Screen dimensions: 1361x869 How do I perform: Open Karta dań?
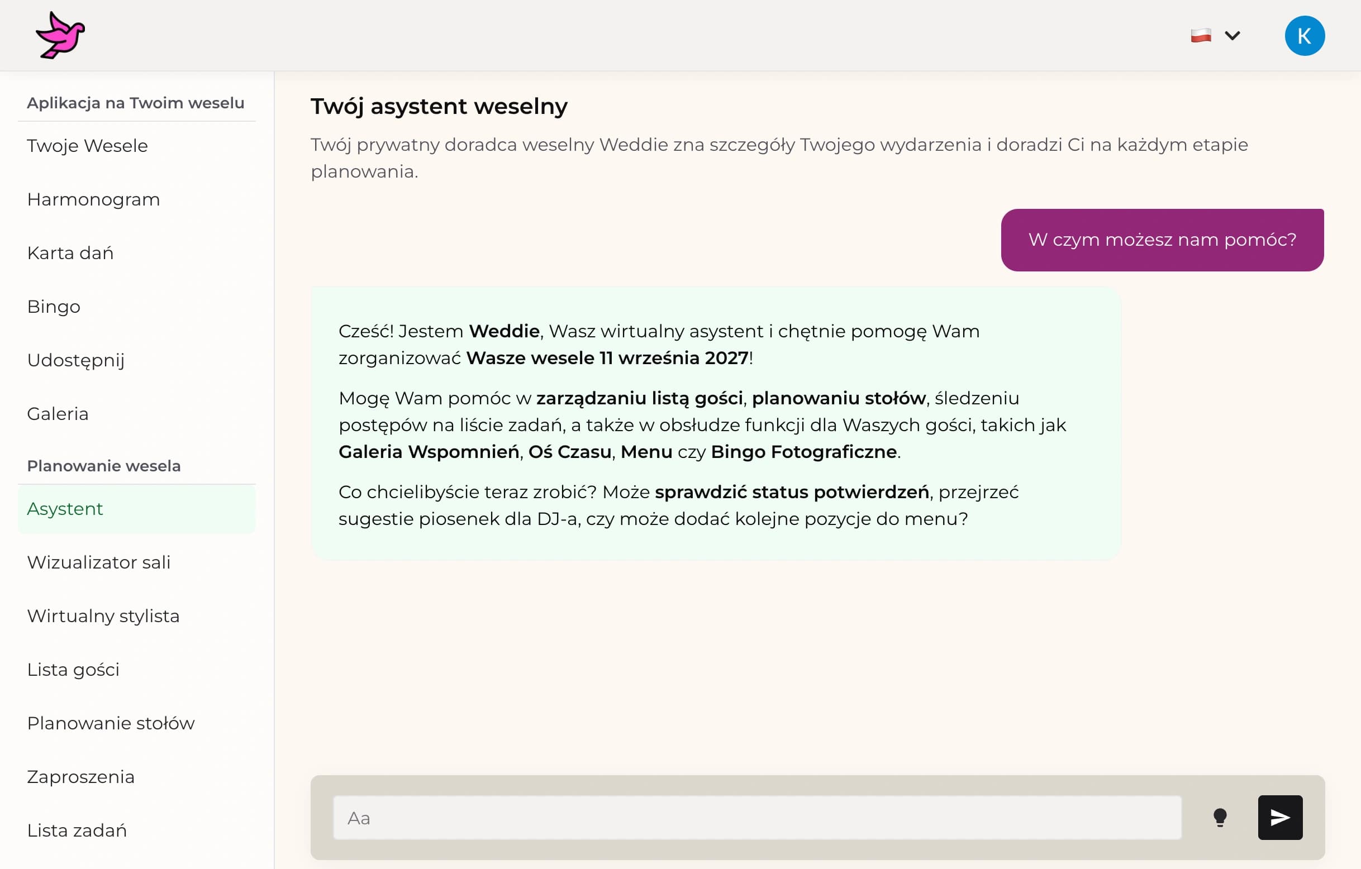(x=69, y=252)
